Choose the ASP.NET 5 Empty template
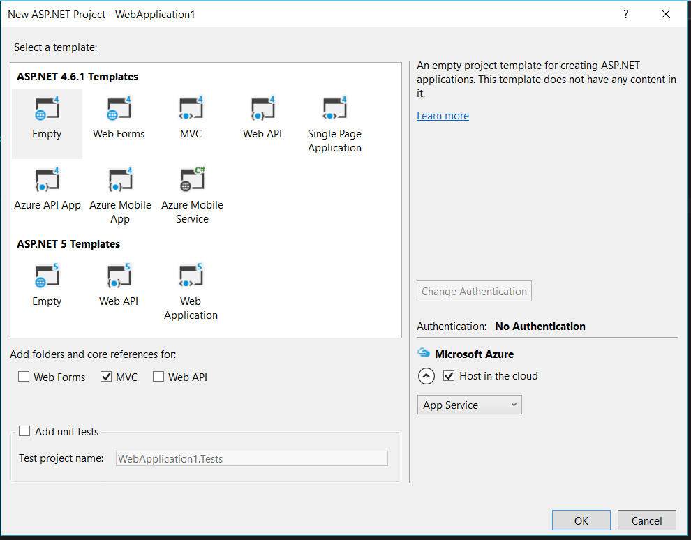 47,277
